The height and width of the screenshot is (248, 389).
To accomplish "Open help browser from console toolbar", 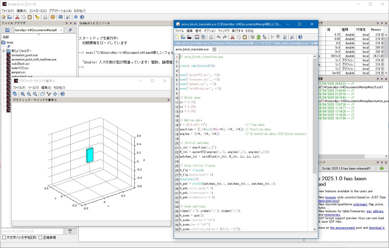I will (82, 17).
